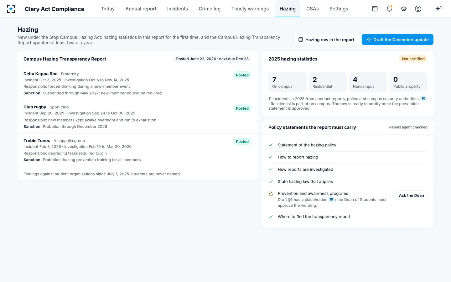Open the Settings tab
This screenshot has width=451, height=282.
click(339, 9)
